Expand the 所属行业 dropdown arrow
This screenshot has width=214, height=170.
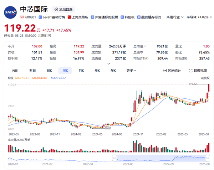(183, 17)
